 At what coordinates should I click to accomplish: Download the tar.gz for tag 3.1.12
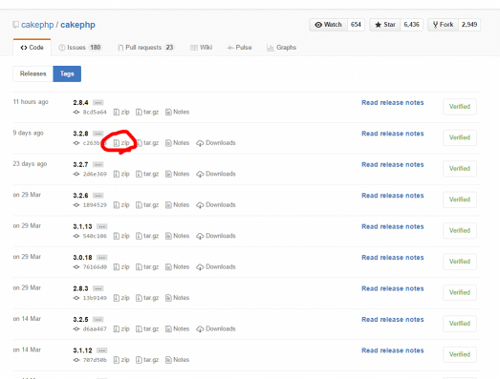147,360
